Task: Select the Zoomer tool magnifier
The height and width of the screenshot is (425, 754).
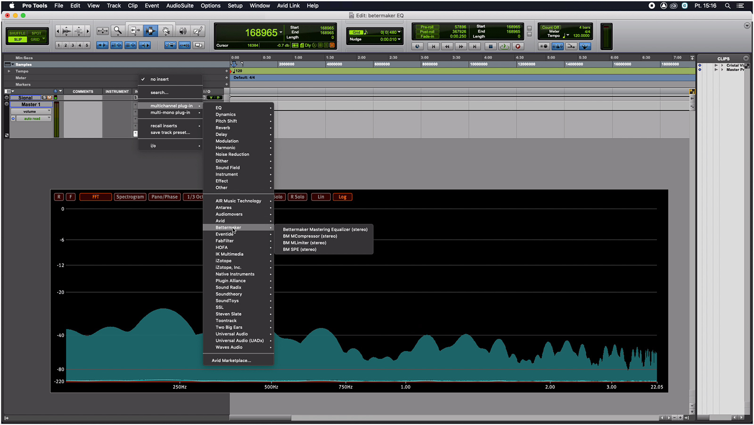Action: point(118,31)
